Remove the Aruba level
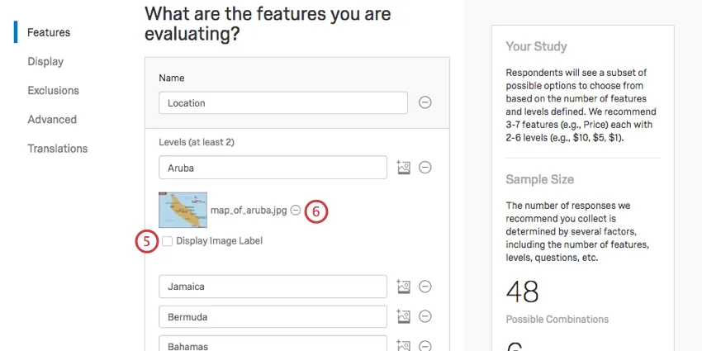This screenshot has width=702, height=351. pyautogui.click(x=425, y=167)
